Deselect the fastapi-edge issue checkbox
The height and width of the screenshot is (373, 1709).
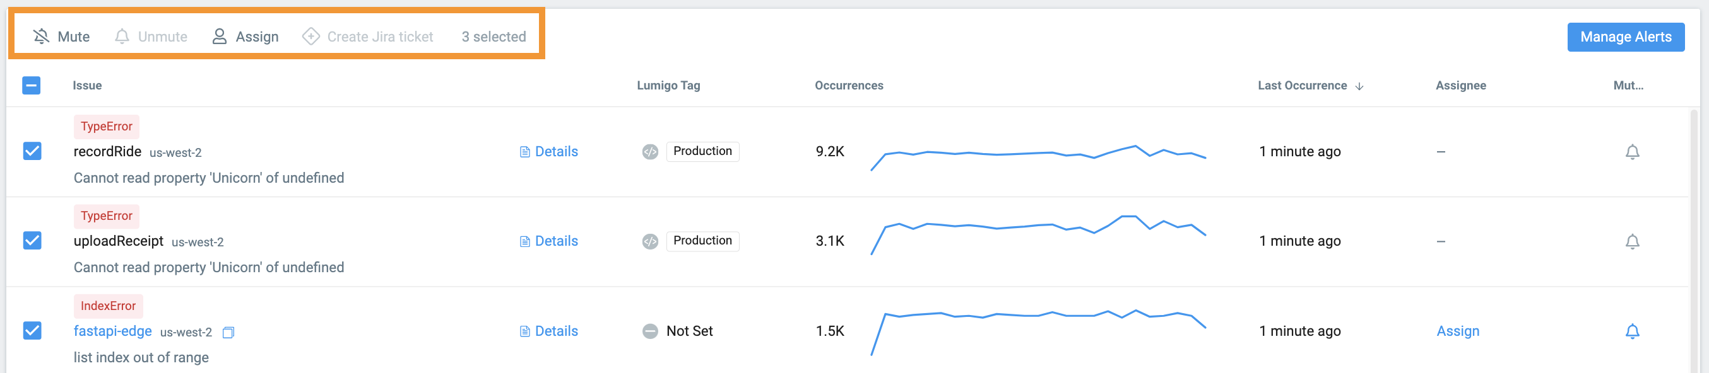click(x=32, y=331)
